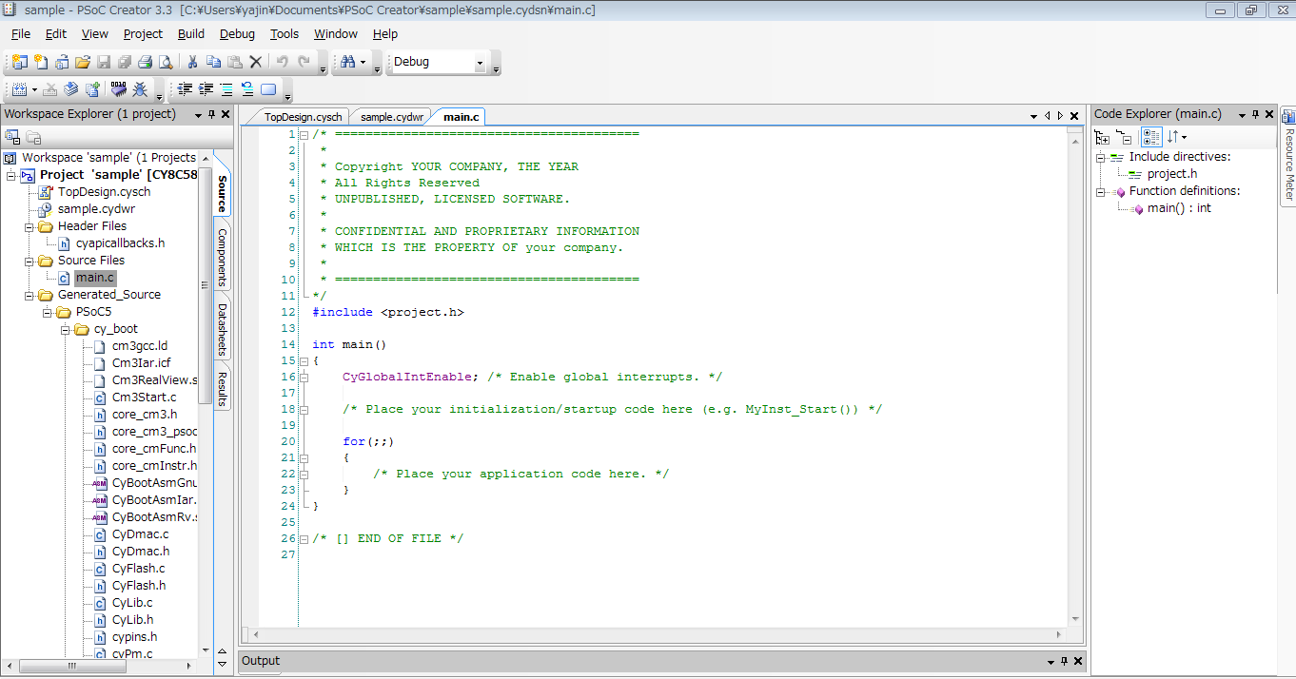Click the Find binoculars icon
Screen dimensions: 1296x679
pos(347,62)
